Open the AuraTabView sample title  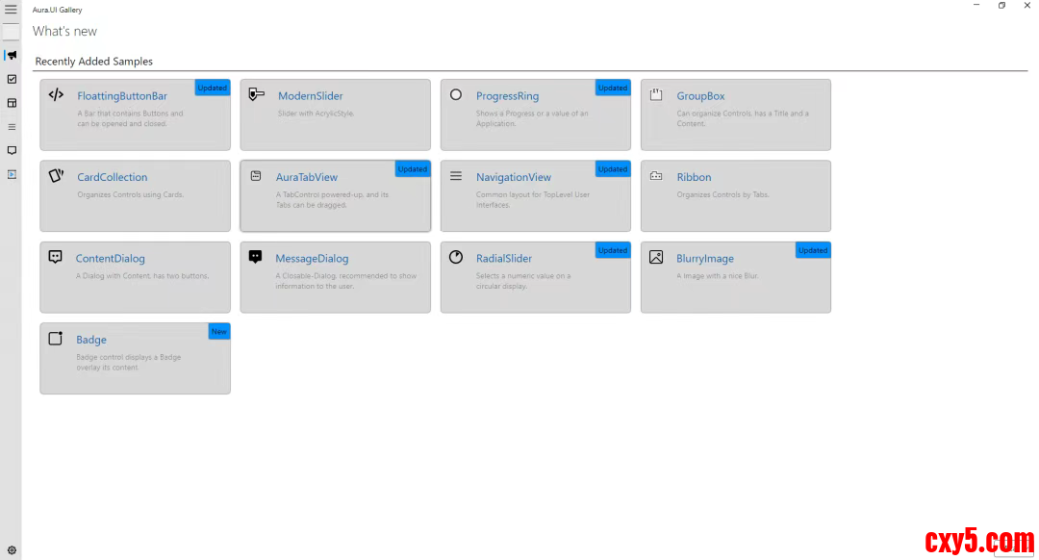pos(306,177)
